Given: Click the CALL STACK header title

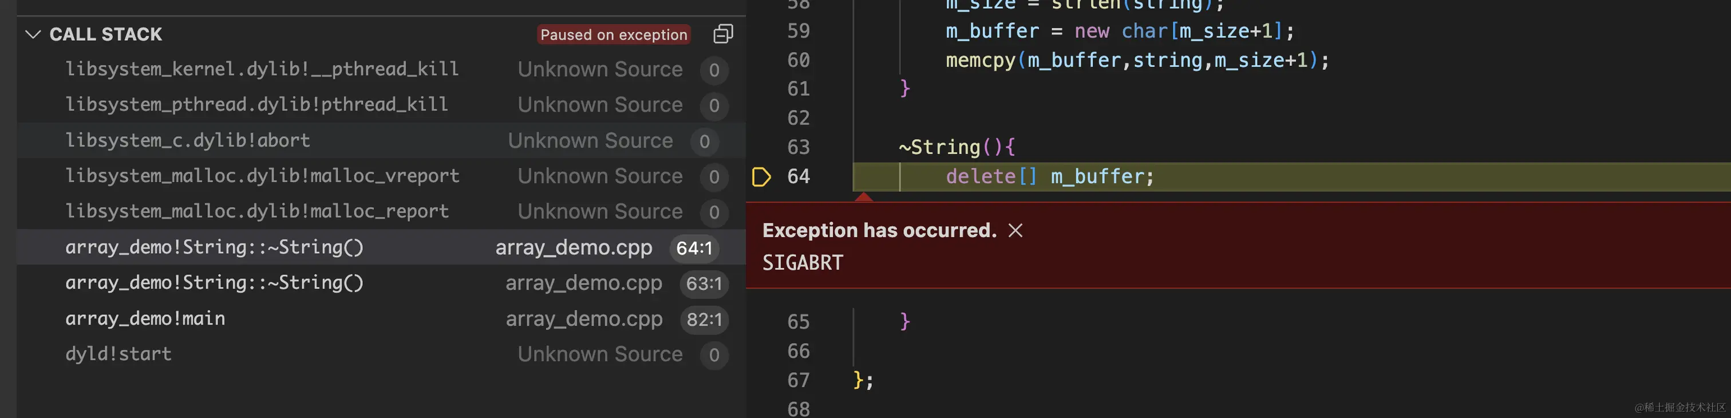Looking at the screenshot, I should [105, 34].
